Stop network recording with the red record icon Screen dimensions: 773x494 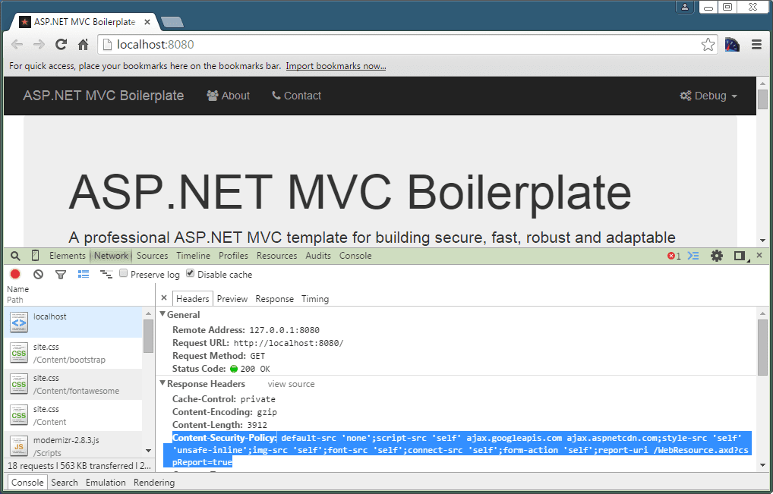click(x=14, y=274)
